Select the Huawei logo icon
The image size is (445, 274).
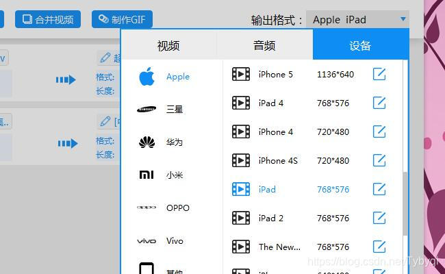point(147,142)
